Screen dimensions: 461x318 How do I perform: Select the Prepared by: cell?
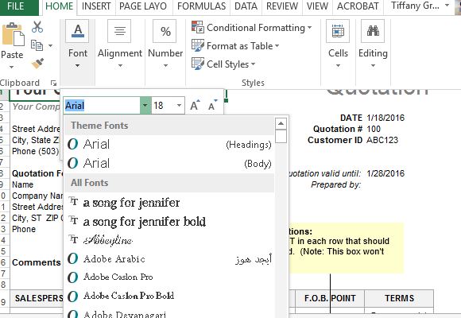[336, 184]
